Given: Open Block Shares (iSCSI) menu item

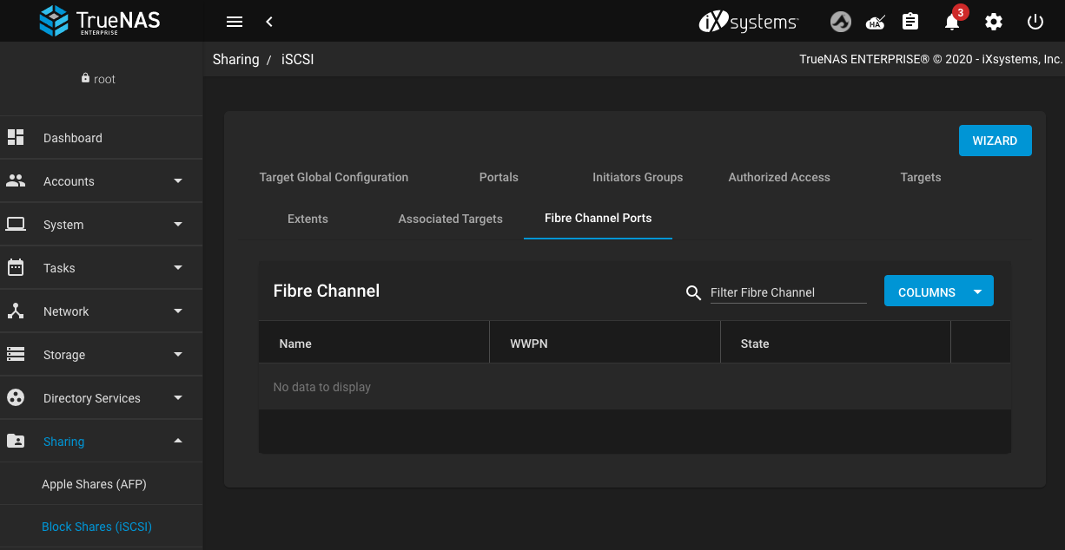Looking at the screenshot, I should 96,527.
